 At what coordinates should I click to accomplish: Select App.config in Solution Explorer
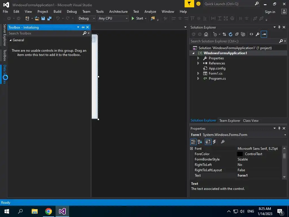217,68
